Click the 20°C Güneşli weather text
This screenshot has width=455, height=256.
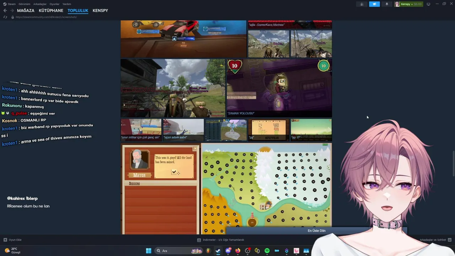pyautogui.click(x=16, y=251)
